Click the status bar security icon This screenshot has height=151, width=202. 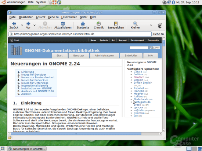tap(10, 138)
